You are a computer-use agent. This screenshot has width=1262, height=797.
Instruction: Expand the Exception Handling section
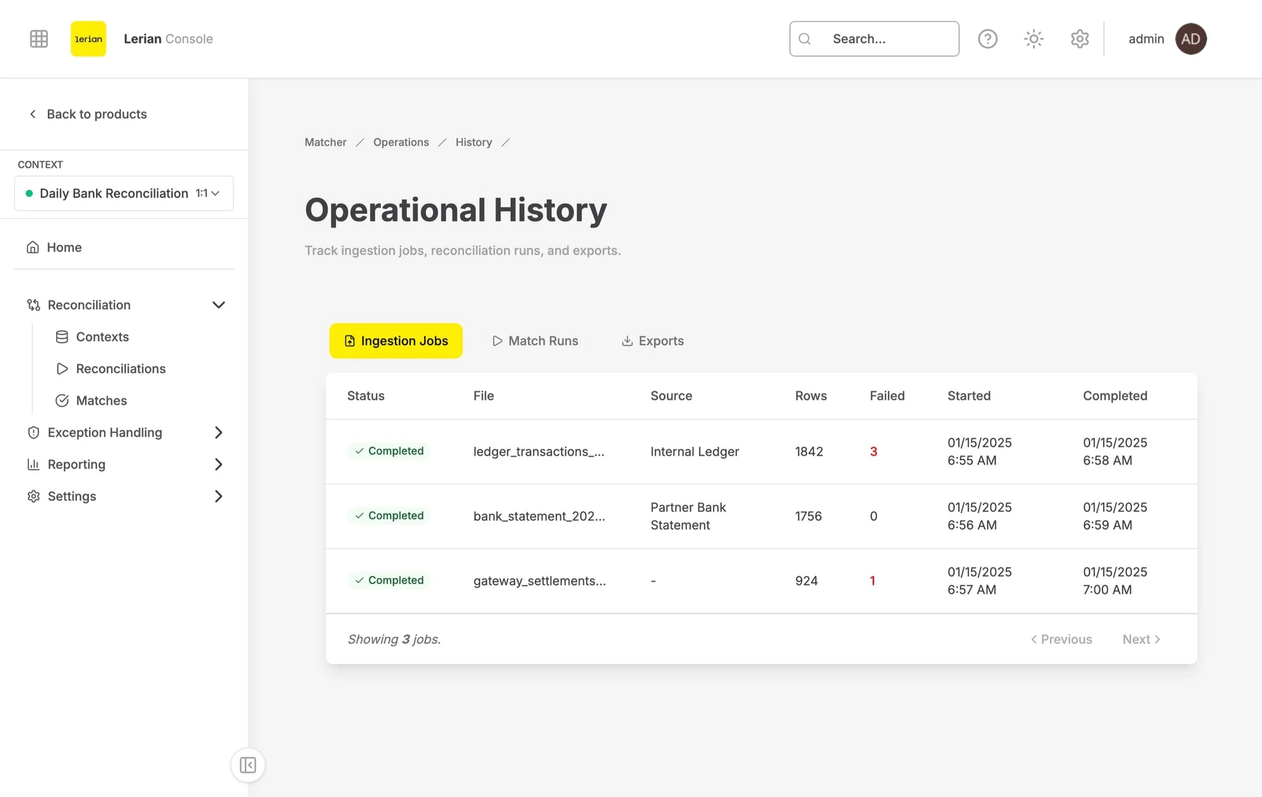click(218, 433)
